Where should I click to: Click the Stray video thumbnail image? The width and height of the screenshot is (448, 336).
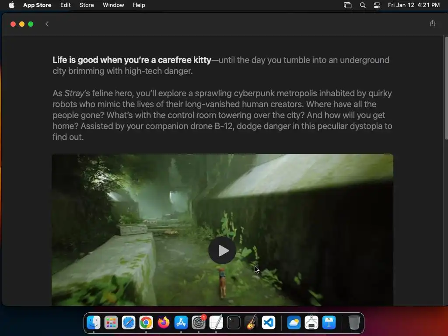[x=222, y=230]
